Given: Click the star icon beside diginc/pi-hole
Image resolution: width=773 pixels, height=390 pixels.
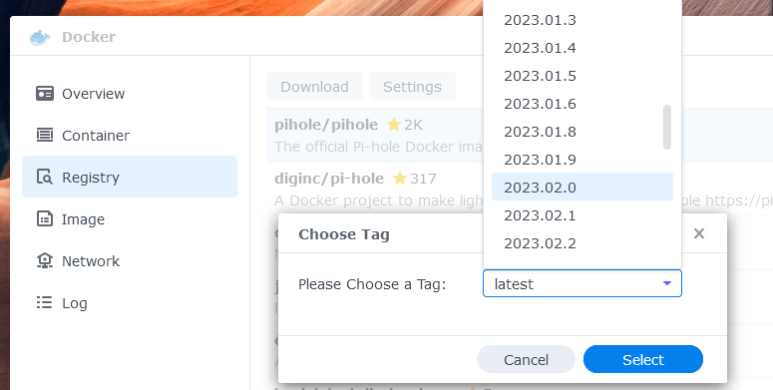Looking at the screenshot, I should pos(399,178).
